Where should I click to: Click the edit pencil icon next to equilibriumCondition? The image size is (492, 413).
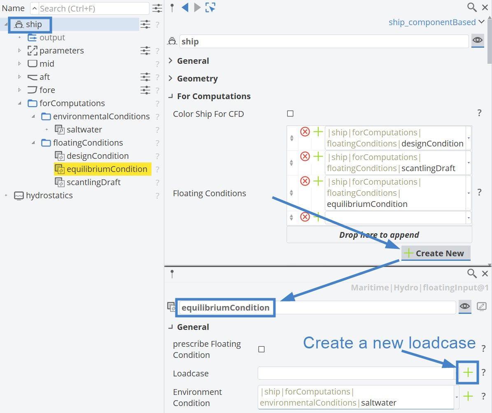(482, 306)
